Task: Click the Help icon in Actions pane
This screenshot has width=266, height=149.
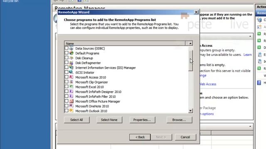Action: click(259, 83)
